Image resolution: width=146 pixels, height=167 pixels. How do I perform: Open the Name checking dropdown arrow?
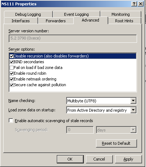pos(133,101)
